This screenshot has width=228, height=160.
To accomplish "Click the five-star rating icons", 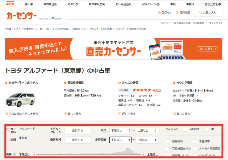I will tap(142, 90).
